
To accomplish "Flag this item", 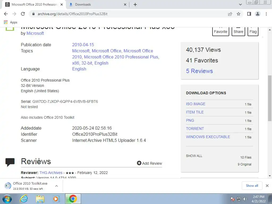I will pyautogui.click(x=253, y=31).
